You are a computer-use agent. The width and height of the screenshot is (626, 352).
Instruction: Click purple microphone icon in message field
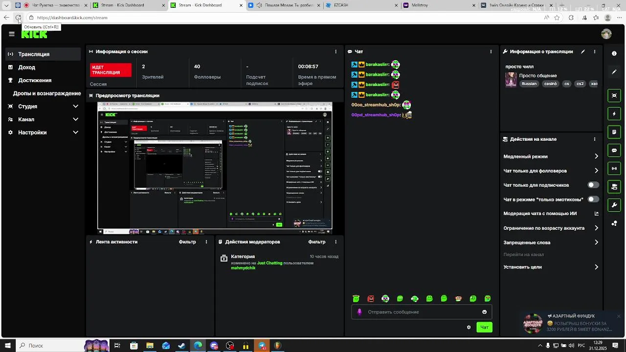[359, 312]
